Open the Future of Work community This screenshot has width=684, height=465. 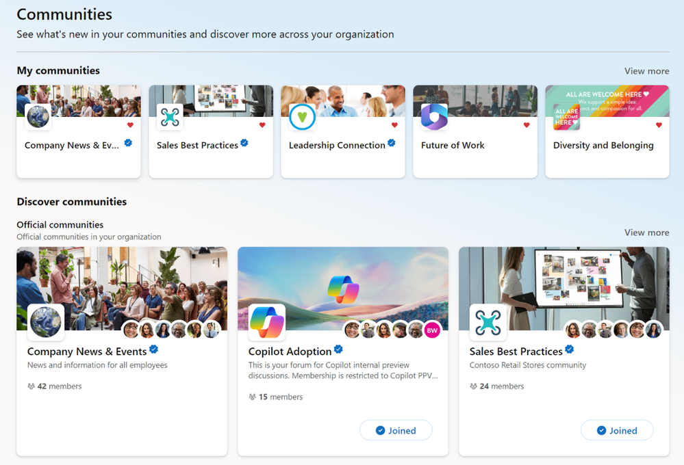[x=453, y=146]
